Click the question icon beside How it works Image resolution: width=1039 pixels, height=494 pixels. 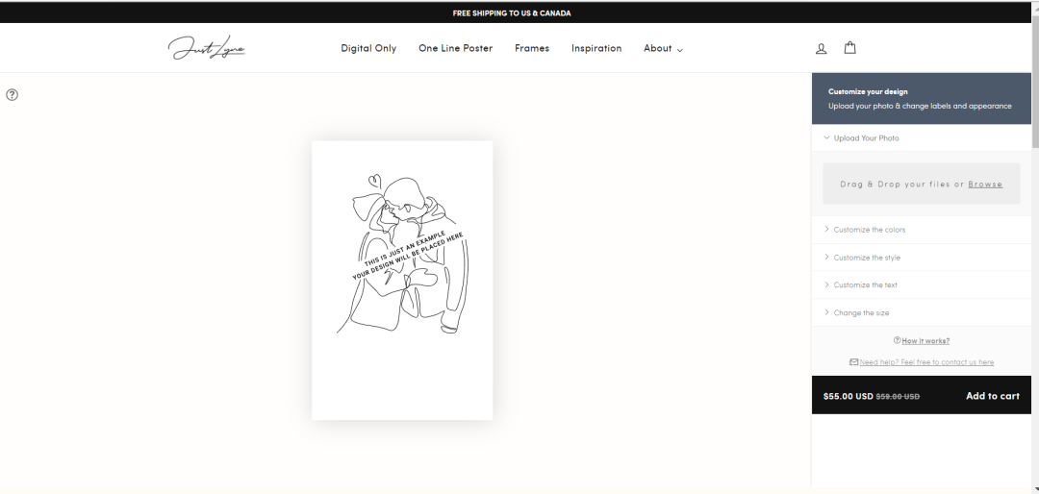pyautogui.click(x=898, y=340)
